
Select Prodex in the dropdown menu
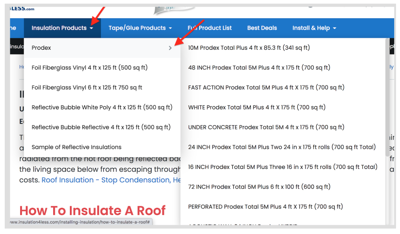pyautogui.click(x=102, y=48)
